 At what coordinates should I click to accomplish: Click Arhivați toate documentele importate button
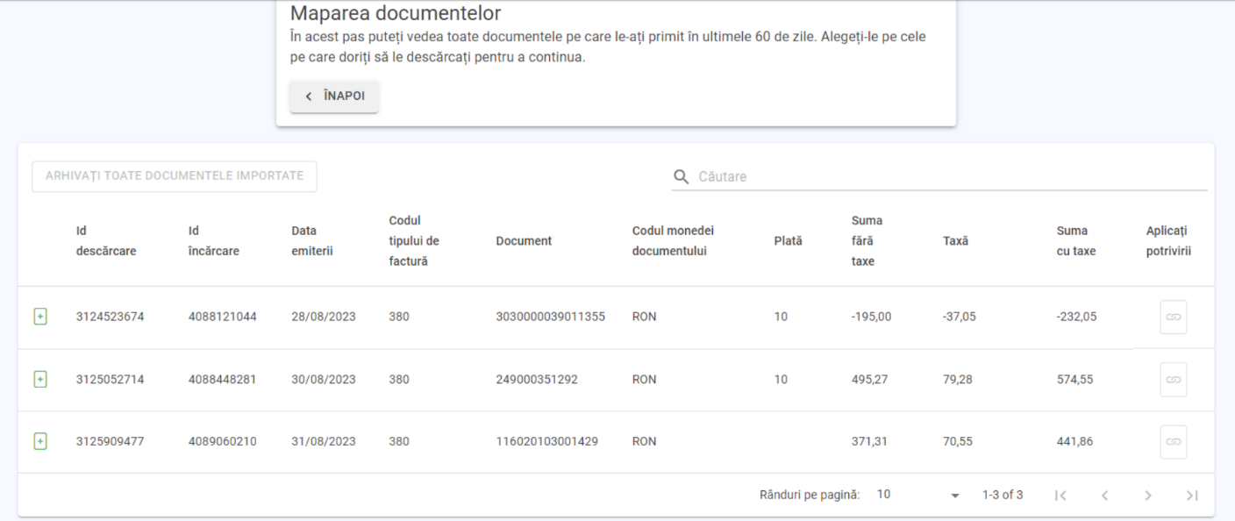(175, 176)
